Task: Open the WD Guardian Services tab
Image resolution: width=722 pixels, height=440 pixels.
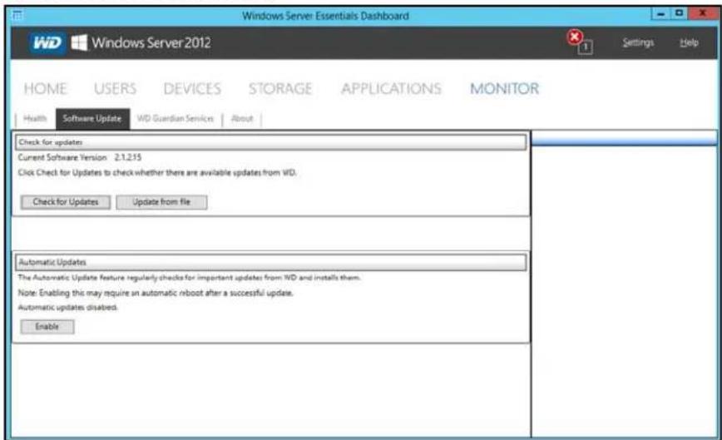Action: click(x=176, y=119)
